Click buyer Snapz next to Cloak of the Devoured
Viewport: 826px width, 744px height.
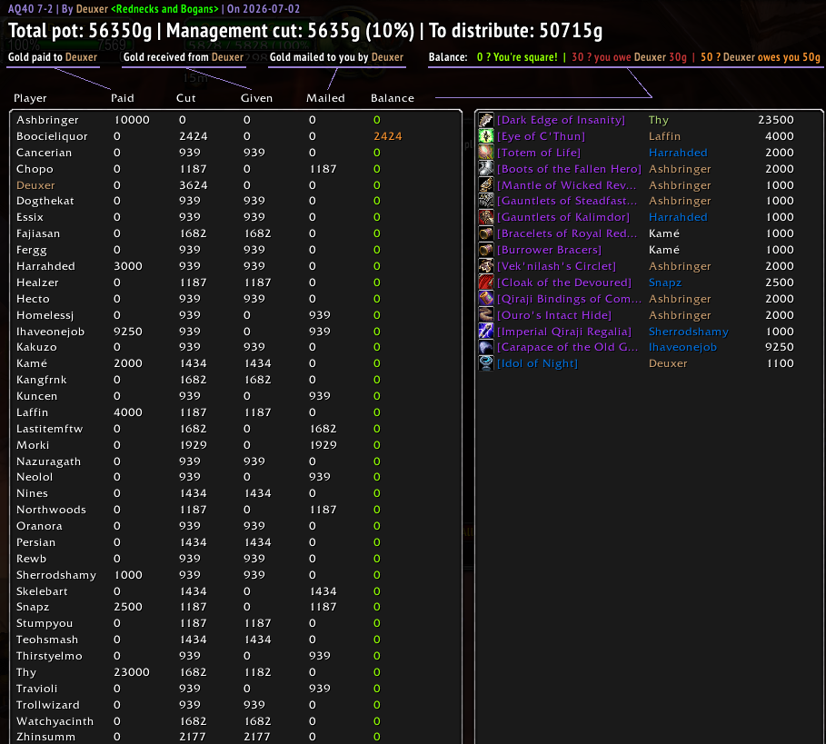pyautogui.click(x=665, y=283)
